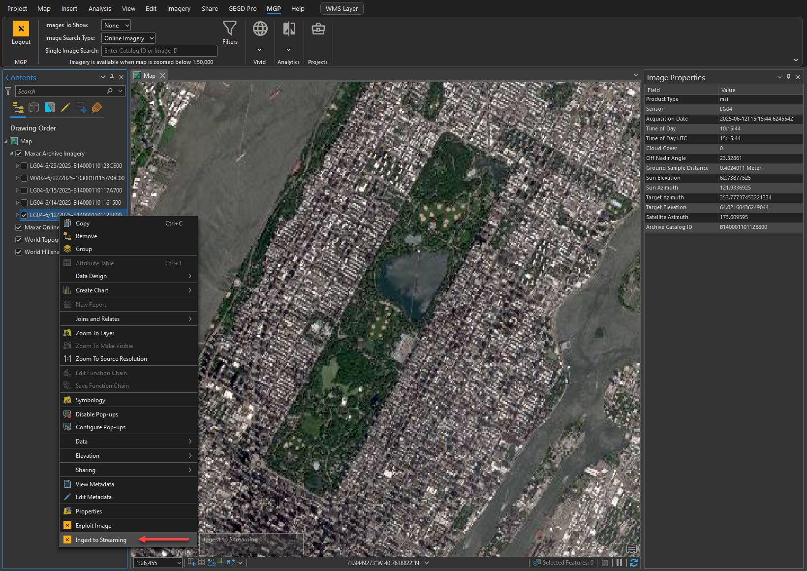The height and width of the screenshot is (571, 807).
Task: Expand the Vivid dropdown arrow
Action: [x=260, y=50]
